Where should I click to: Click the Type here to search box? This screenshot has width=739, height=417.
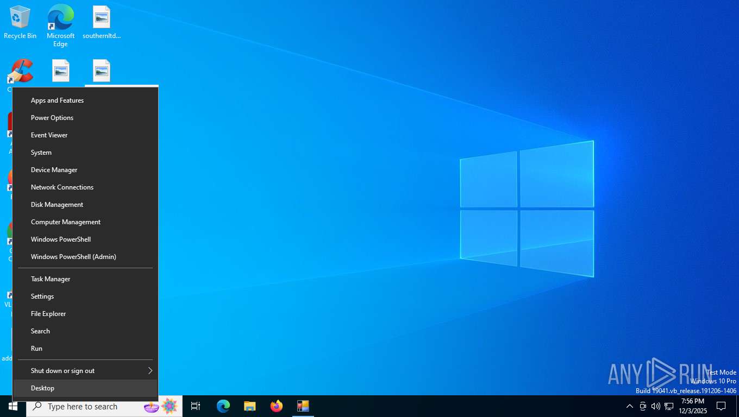104,406
